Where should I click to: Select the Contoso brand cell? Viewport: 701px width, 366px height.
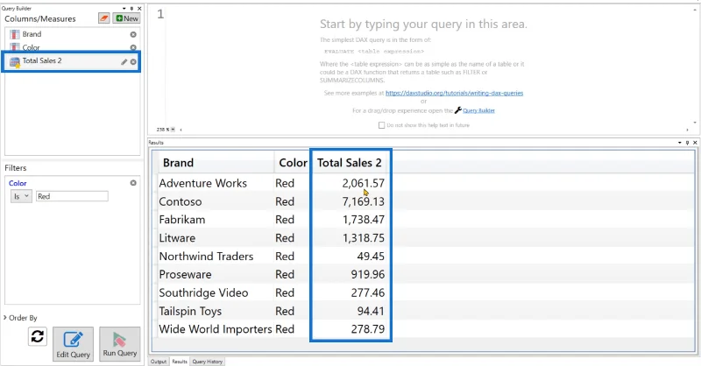point(181,201)
